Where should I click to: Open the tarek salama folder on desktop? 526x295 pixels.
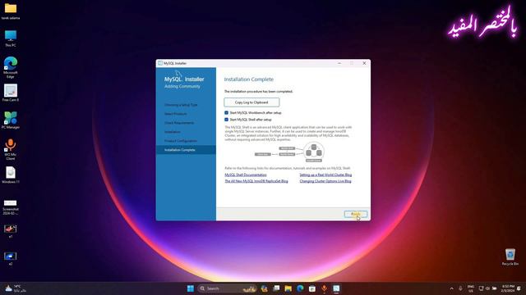11,11
